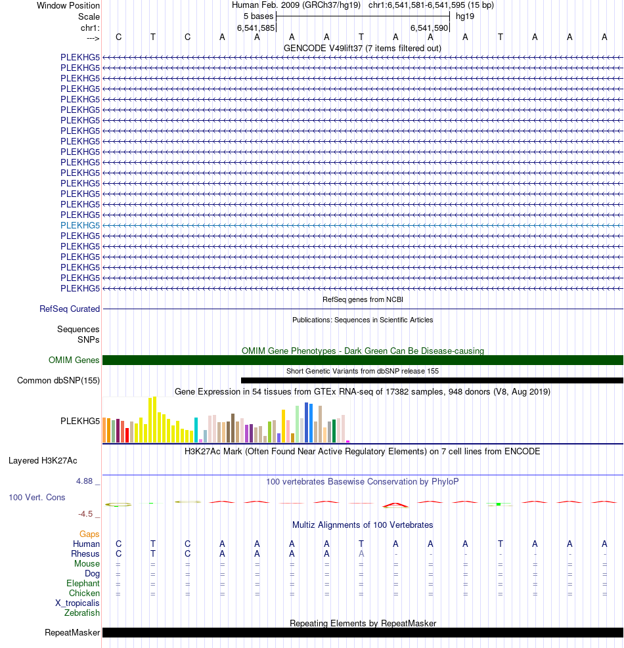Select the Mouse alignment row label
The image size is (624, 648).
[x=87, y=564]
